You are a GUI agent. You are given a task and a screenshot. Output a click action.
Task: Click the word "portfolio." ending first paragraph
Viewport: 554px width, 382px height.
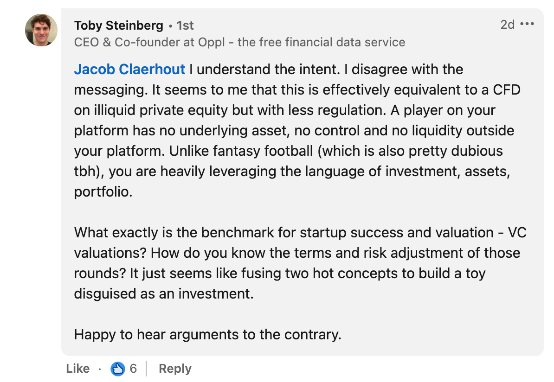(103, 192)
